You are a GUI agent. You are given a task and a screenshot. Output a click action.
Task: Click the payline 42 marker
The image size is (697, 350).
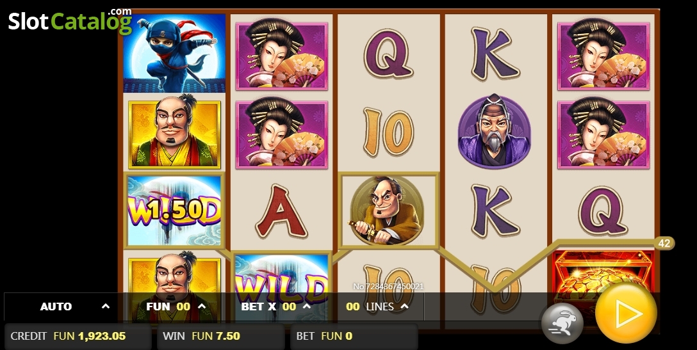tap(664, 243)
